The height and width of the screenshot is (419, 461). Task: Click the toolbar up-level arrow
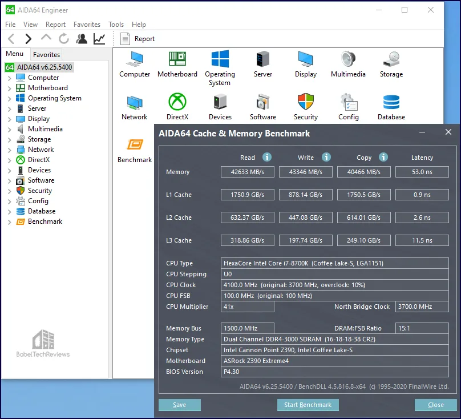46,38
